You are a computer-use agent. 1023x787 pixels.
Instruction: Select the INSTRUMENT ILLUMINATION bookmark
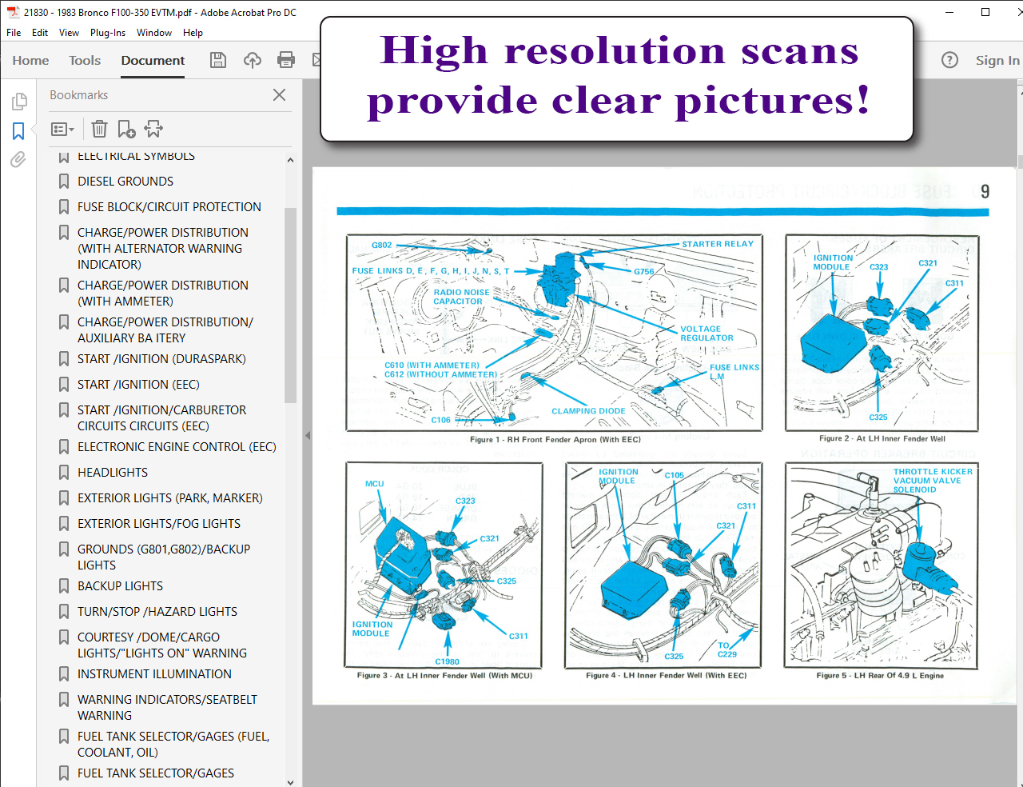pyautogui.click(x=154, y=674)
